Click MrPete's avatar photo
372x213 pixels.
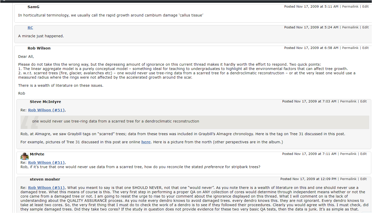click(25, 156)
